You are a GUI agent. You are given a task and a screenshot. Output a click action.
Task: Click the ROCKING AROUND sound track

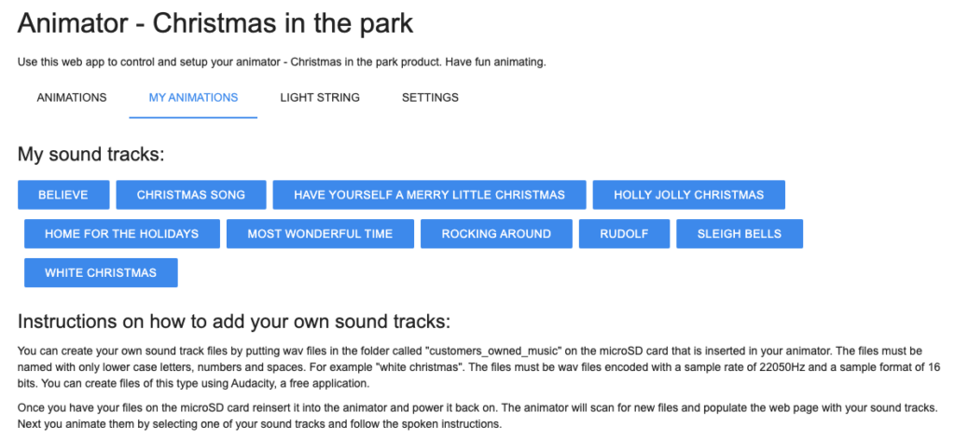point(496,234)
